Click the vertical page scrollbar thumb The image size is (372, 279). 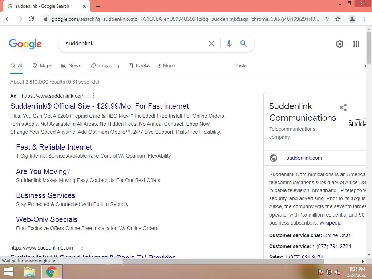369,48
